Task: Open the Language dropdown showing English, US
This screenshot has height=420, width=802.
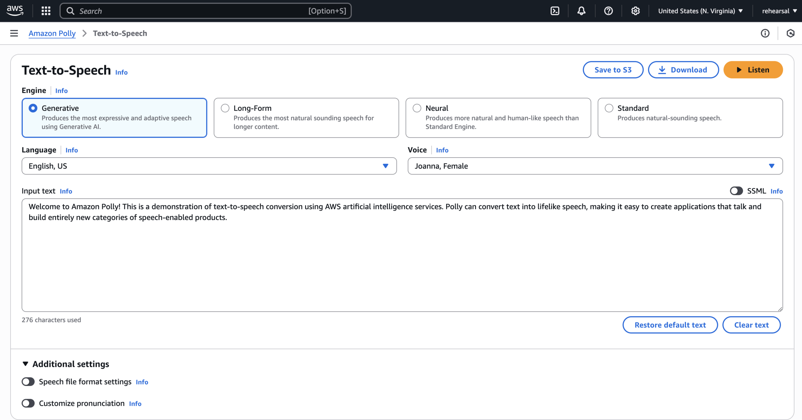Action: click(x=209, y=166)
